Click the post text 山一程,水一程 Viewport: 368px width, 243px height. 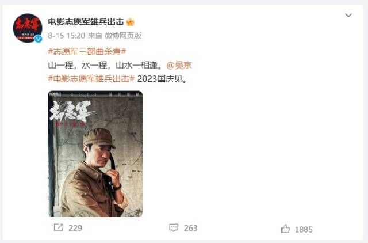[x=78, y=65]
